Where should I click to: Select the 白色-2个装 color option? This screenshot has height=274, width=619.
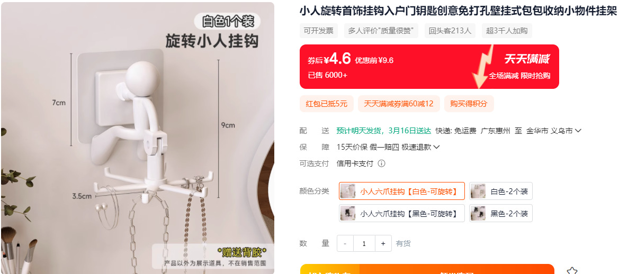500,191
